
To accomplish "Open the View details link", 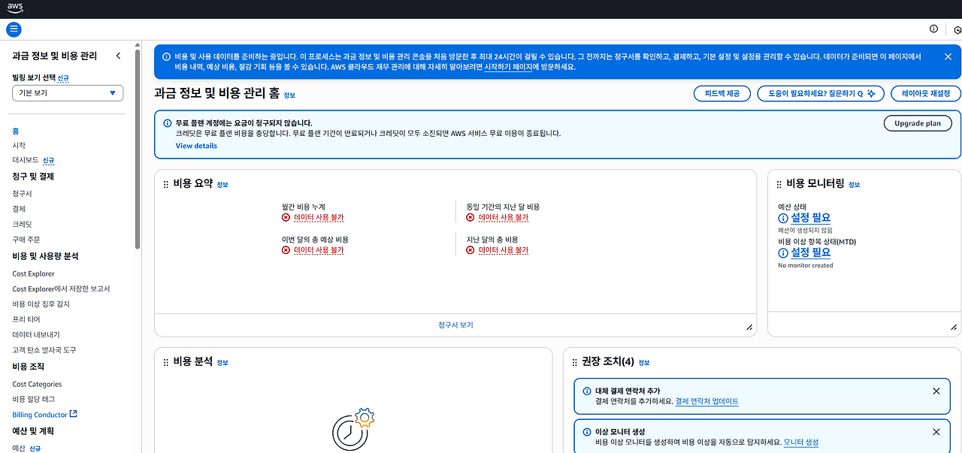I will 196,146.
